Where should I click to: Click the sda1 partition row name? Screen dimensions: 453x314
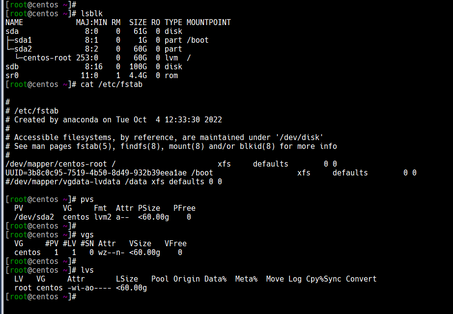(23, 40)
